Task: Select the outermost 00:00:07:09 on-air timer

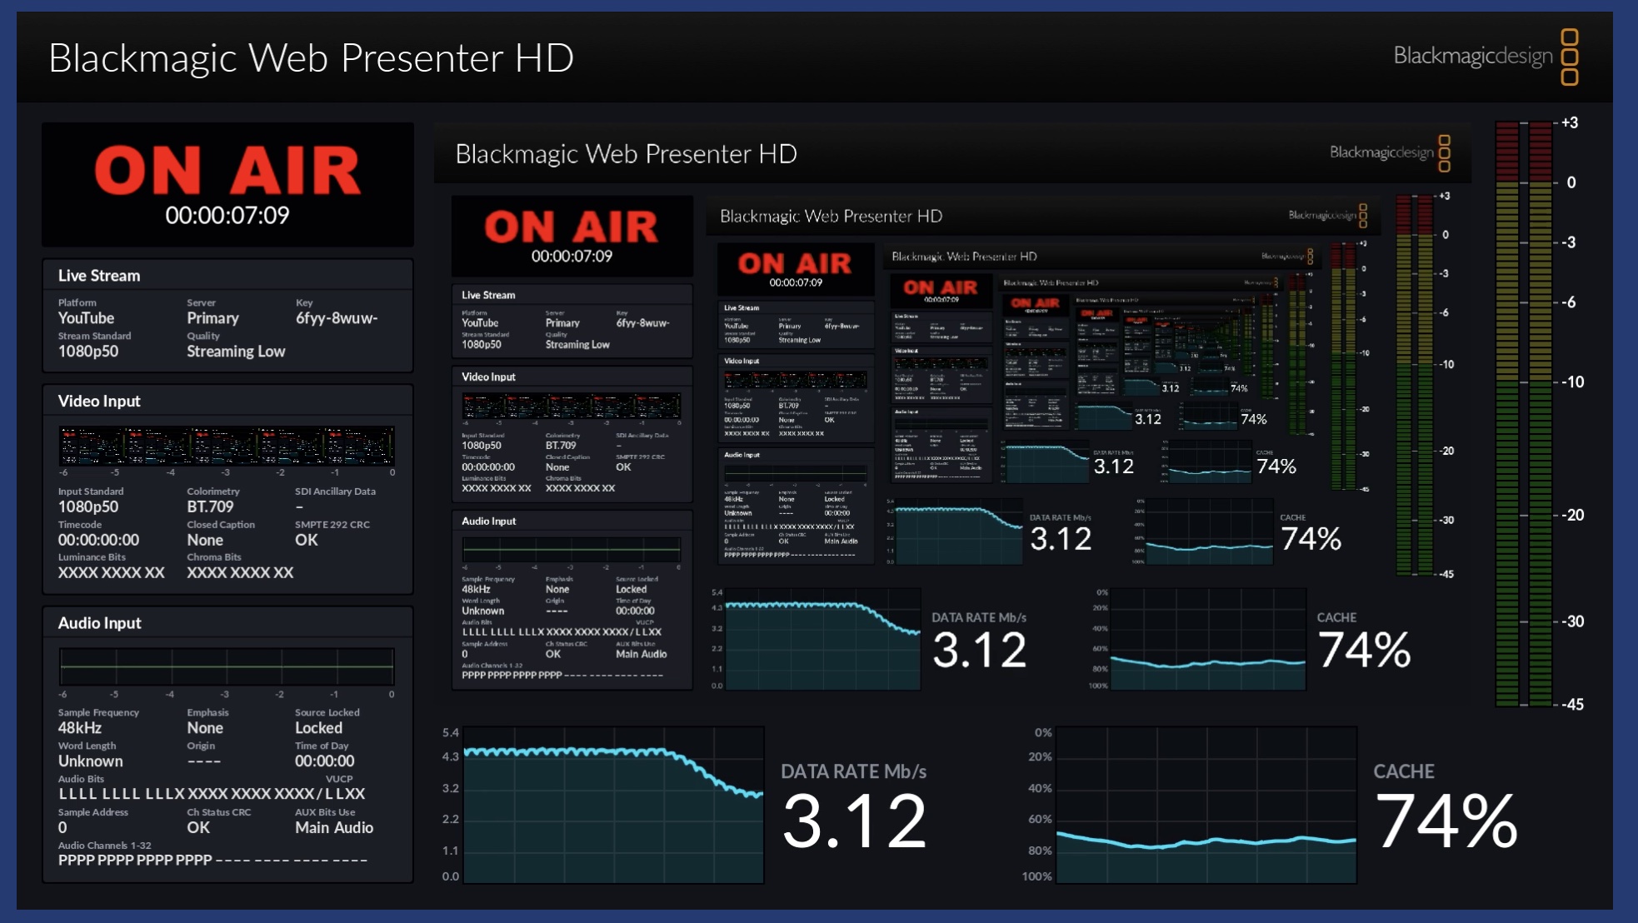Action: click(227, 216)
